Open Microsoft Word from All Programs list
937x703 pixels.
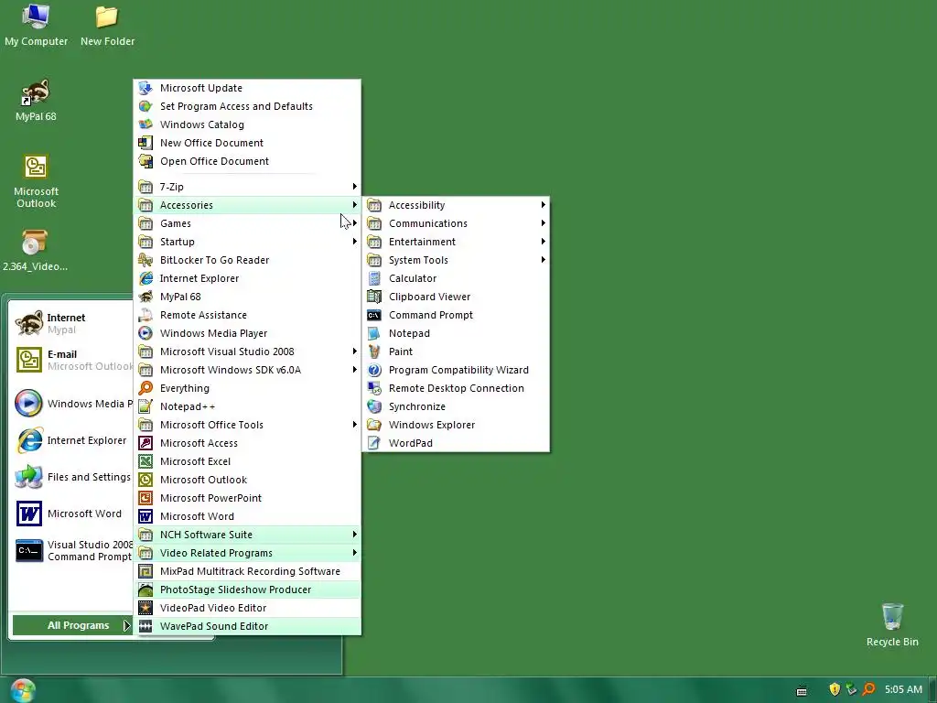(x=247, y=516)
